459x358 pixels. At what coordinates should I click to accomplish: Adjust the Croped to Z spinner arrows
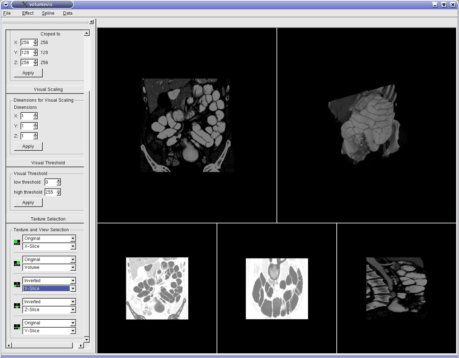[x=35, y=63]
